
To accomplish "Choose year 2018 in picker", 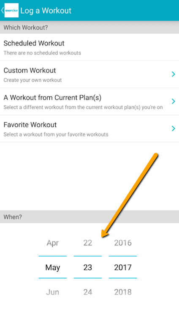I will click(x=123, y=292).
